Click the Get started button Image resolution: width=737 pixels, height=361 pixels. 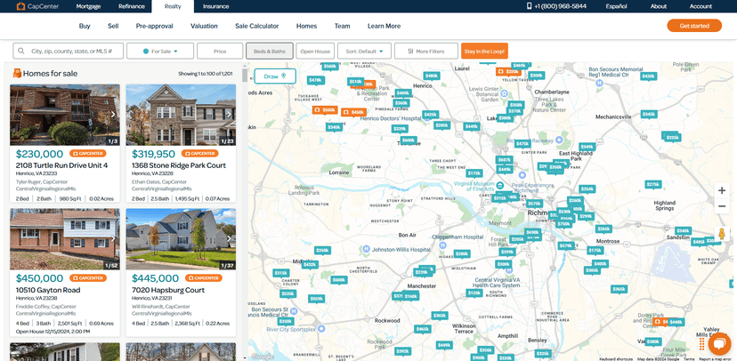694,26
